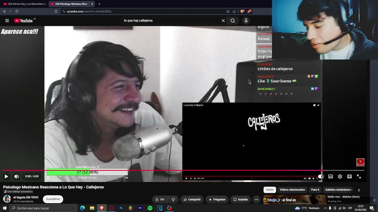Viewport: 378px width, 212px height.
Task: Show more filter chips with the arrow
Action: point(359,190)
